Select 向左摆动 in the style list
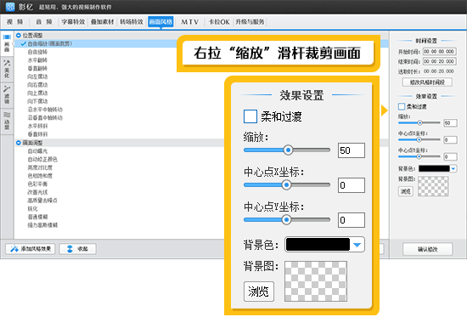 pos(37,76)
